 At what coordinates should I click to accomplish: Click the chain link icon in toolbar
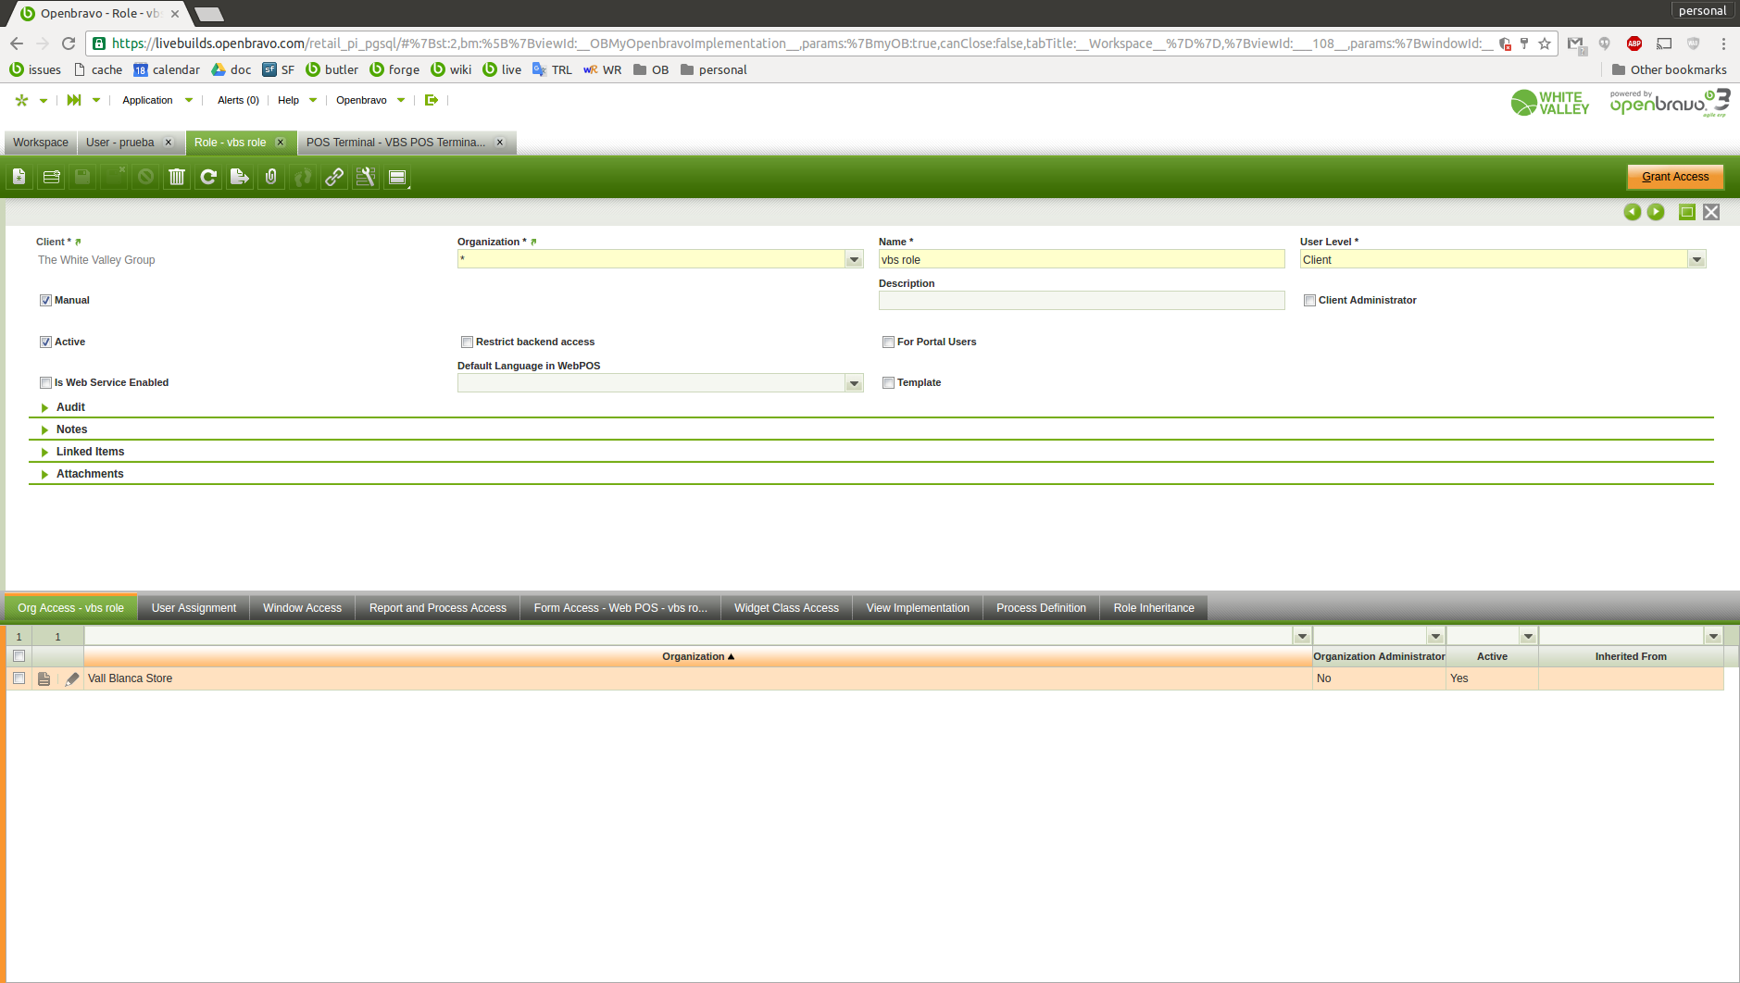coord(334,177)
